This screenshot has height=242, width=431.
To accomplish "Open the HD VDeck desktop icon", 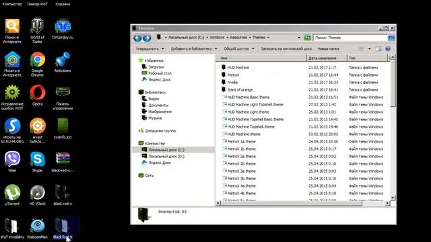I will 38,195.
